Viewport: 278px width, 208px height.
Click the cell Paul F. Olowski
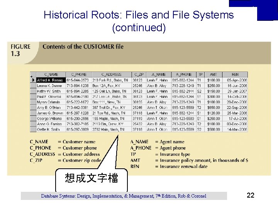[x=51, y=97]
